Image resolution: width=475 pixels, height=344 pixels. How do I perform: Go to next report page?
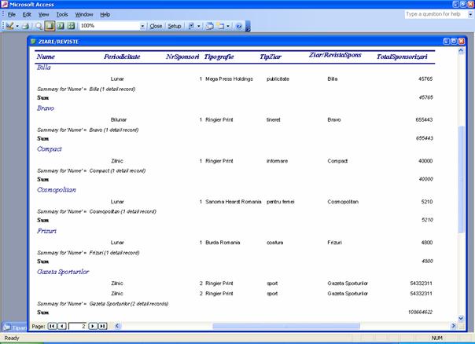point(93,325)
